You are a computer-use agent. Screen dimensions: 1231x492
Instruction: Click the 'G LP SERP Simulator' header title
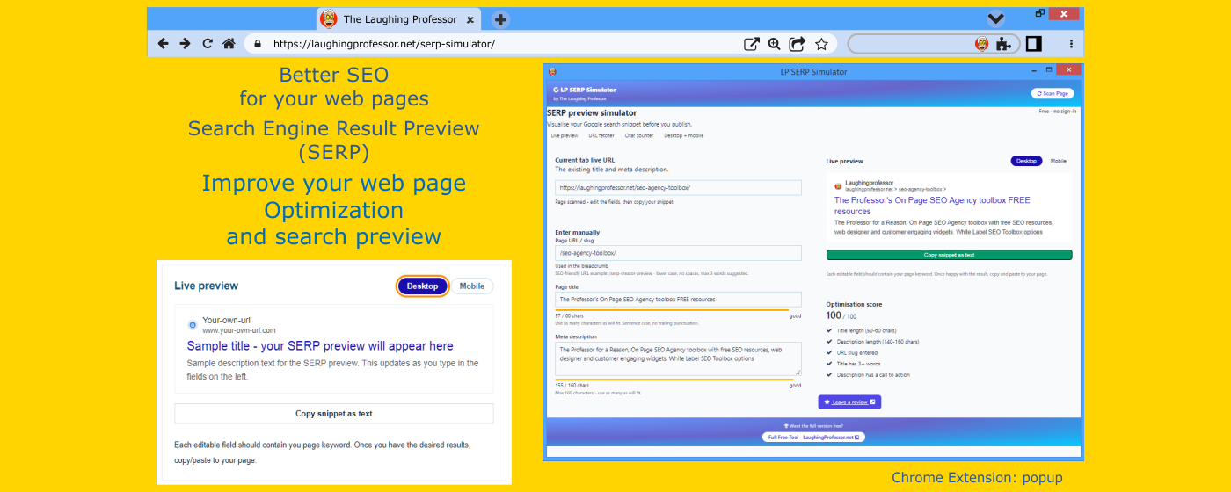tap(585, 90)
